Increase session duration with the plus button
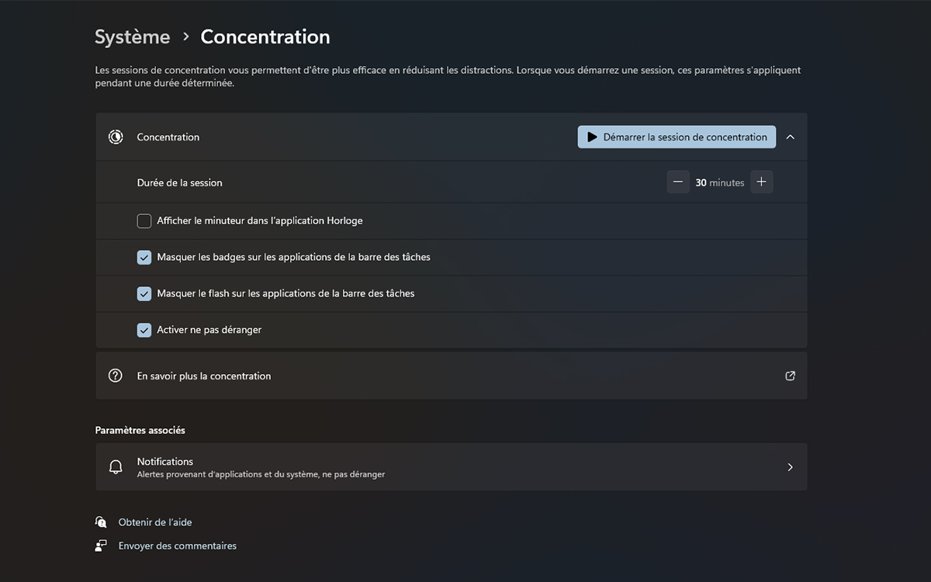The width and height of the screenshot is (931, 582). coord(761,182)
